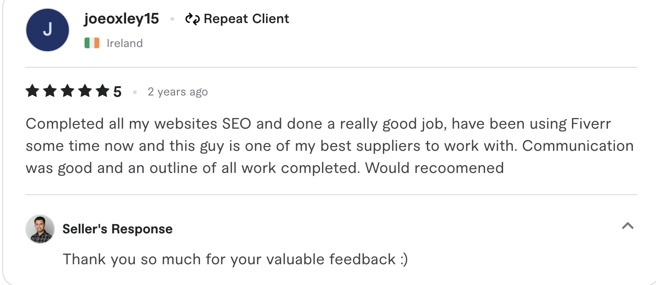Click the first rating star
Image resolution: width=656 pixels, height=285 pixels.
tap(32, 91)
